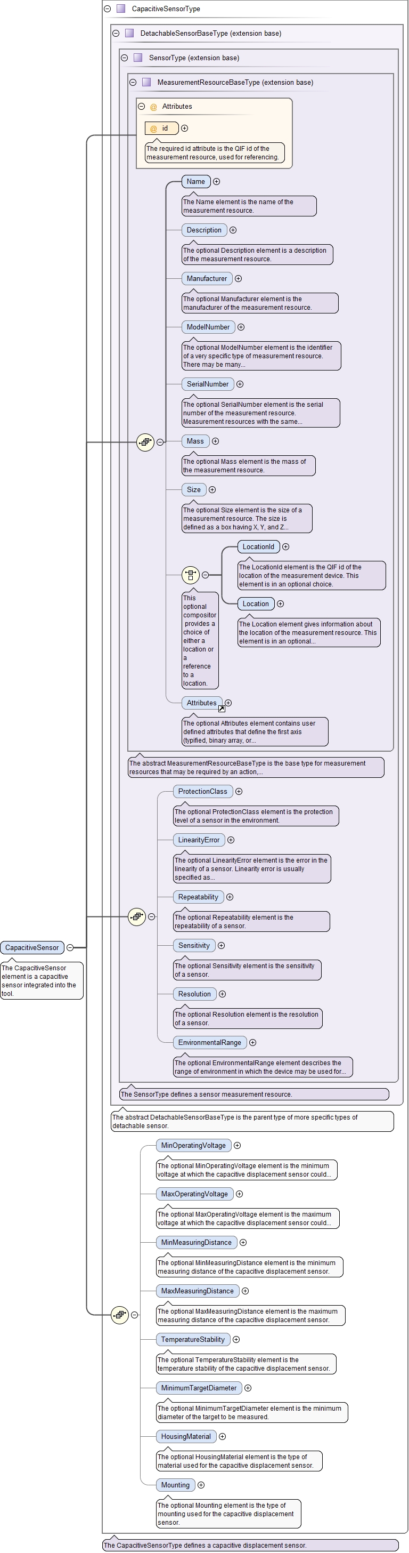Expand the Name element
The image size is (409, 1553).
pos(216,181)
